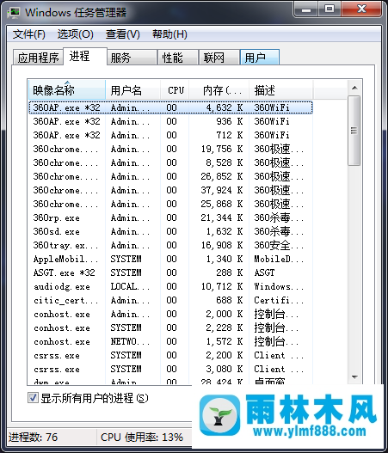The width and height of the screenshot is (388, 453).
Task: Click the Windows... description cell
Action: 279,286
